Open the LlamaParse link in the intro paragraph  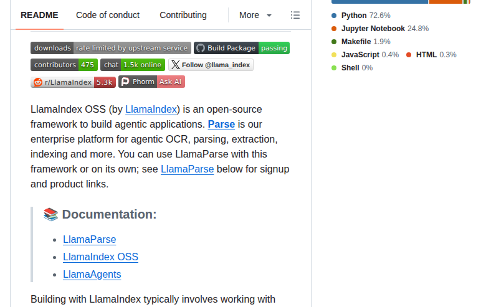pos(187,169)
